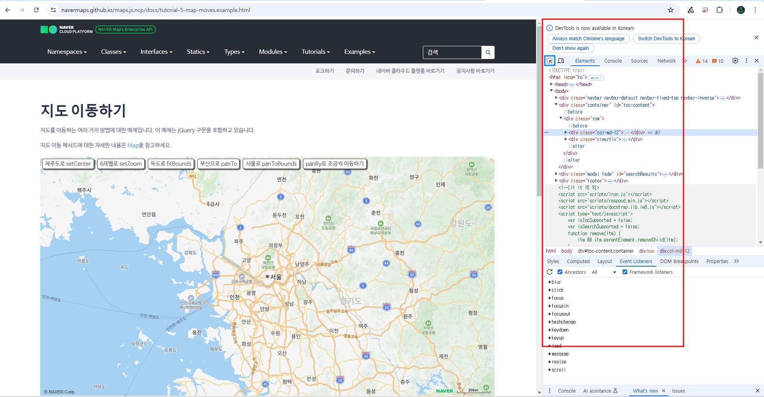Click the browser back arrow
This screenshot has height=397, width=764.
(x=8, y=10)
